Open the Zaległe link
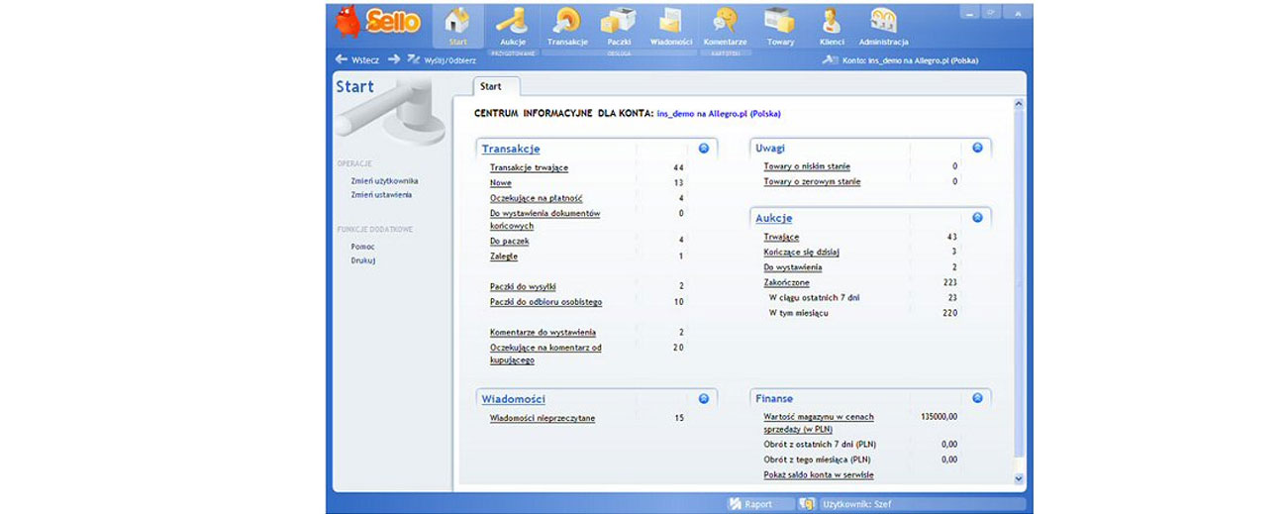The height and width of the screenshot is (514, 1287). (504, 257)
